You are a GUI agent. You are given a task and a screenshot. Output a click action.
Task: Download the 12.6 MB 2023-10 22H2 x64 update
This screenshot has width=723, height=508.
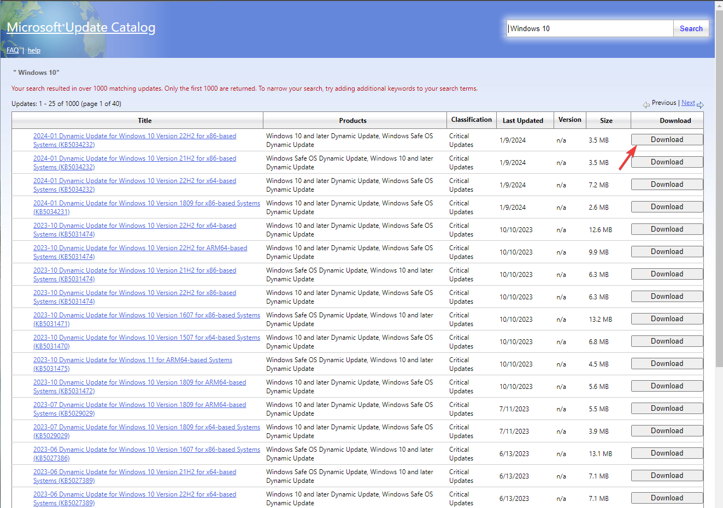tap(667, 229)
